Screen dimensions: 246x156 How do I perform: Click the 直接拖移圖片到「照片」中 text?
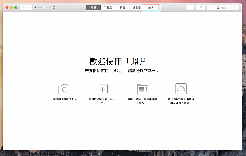[103, 101]
